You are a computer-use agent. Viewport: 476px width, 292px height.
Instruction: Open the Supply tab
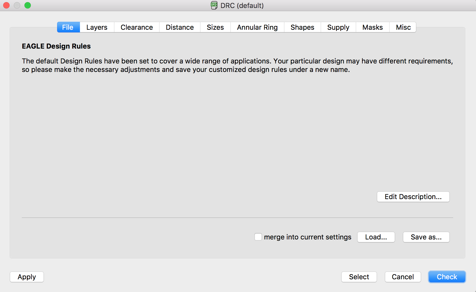click(x=338, y=27)
